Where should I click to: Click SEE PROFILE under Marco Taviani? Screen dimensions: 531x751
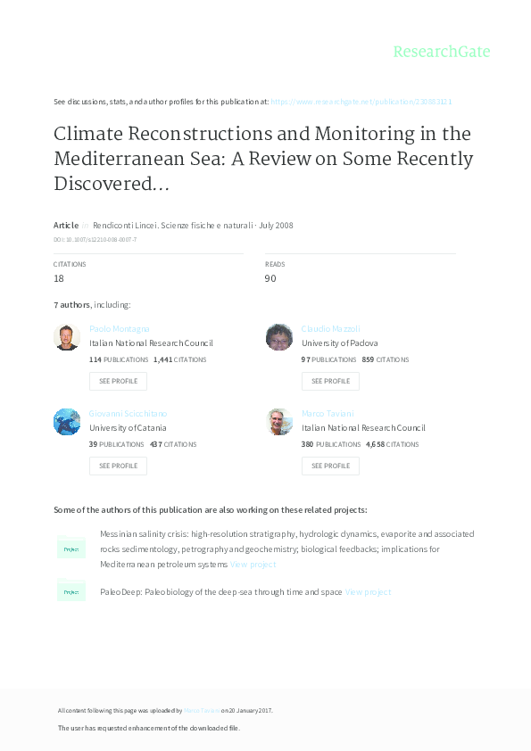point(330,466)
